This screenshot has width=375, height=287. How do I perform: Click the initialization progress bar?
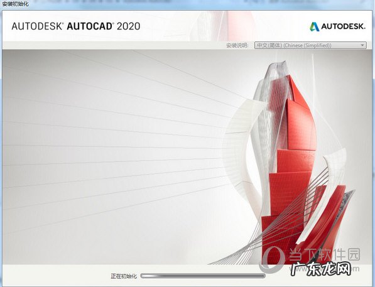point(203,276)
